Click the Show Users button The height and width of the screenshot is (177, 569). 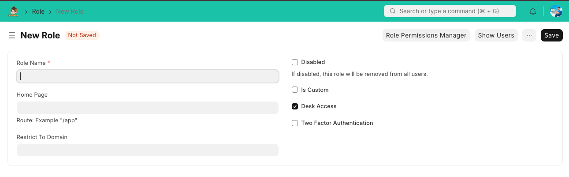click(x=496, y=35)
